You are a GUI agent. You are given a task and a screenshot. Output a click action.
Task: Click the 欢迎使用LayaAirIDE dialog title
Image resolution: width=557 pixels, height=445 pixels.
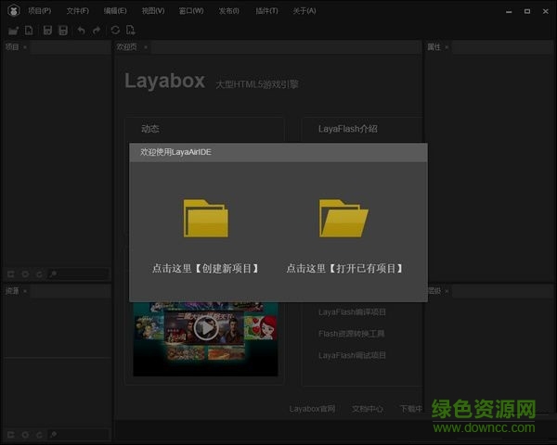click(175, 152)
